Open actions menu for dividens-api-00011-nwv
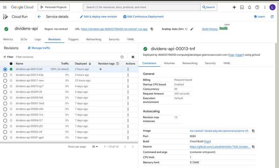Screen dimensions: 279x168 pos(128,80)
